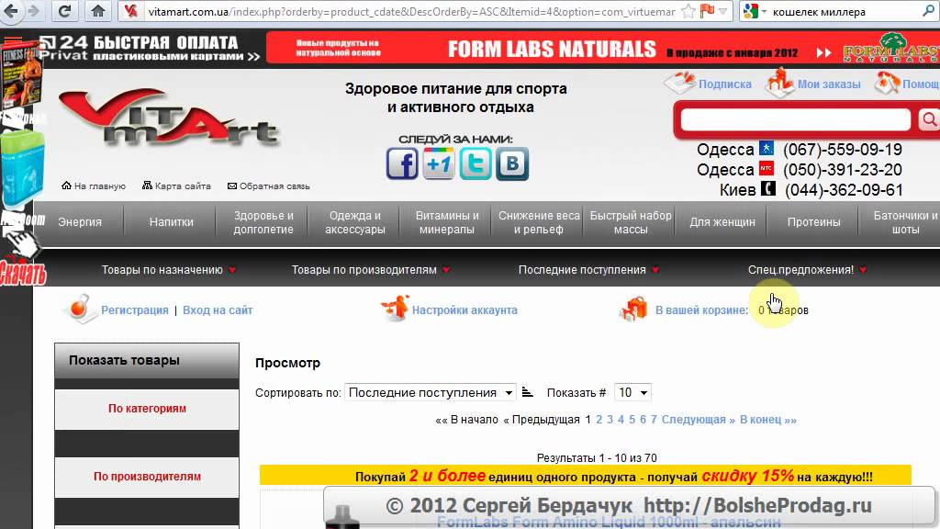Click В конец last page link

point(768,419)
